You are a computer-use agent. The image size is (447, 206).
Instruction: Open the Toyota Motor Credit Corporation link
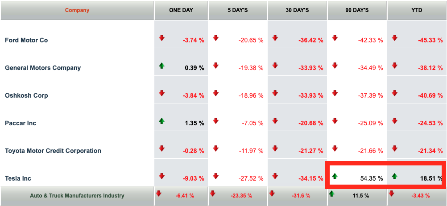53,151
